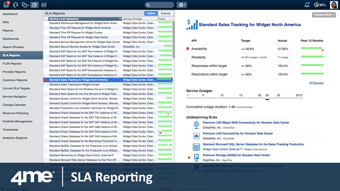340x191 pixels.
Task: Click the WAN Connectivity globe icon
Action: point(196,125)
